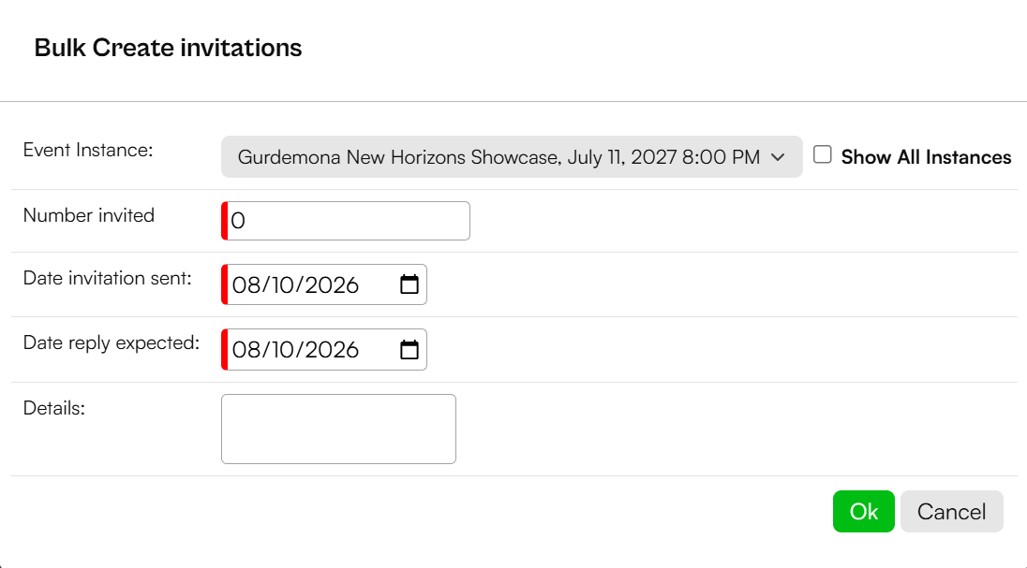1027x568 pixels.
Task: Open the Event Instance dropdown
Action: pos(512,156)
